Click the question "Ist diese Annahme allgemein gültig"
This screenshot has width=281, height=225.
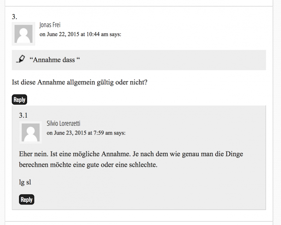coord(63,82)
